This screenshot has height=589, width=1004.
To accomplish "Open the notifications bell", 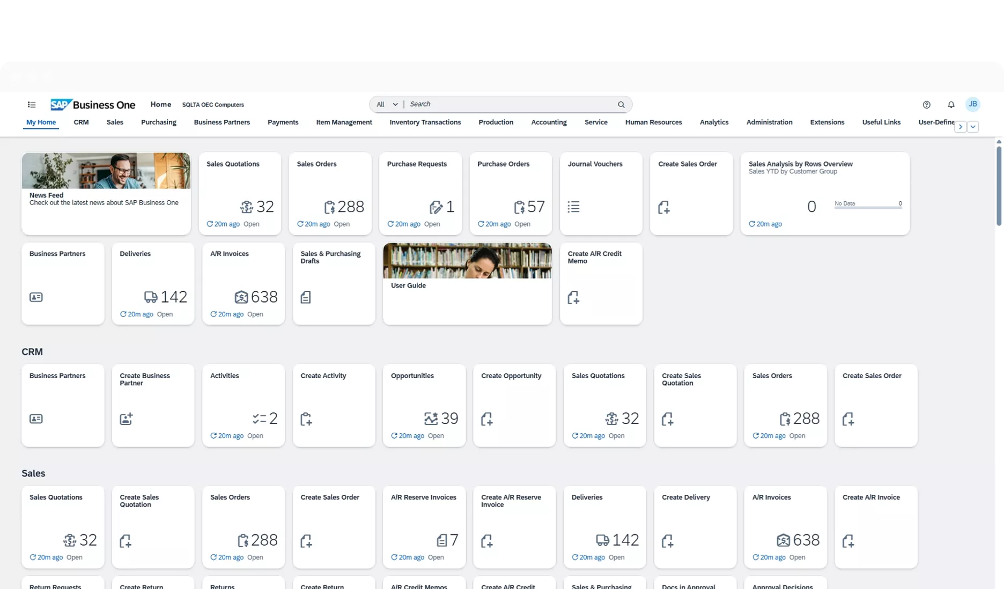I will tap(950, 104).
